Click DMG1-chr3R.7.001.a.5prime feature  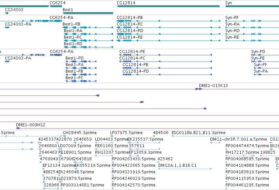(x=239, y=139)
